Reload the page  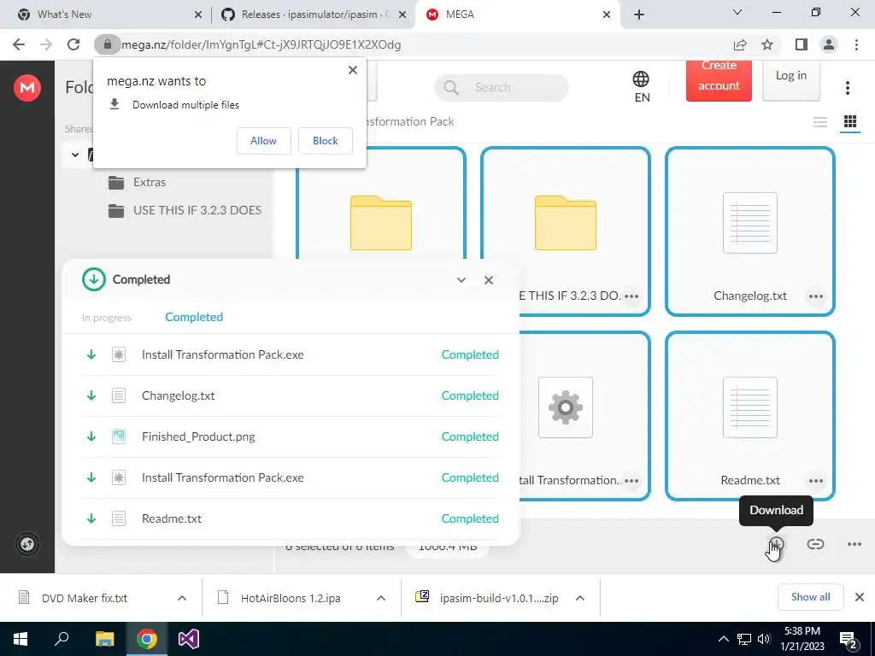pos(73,44)
